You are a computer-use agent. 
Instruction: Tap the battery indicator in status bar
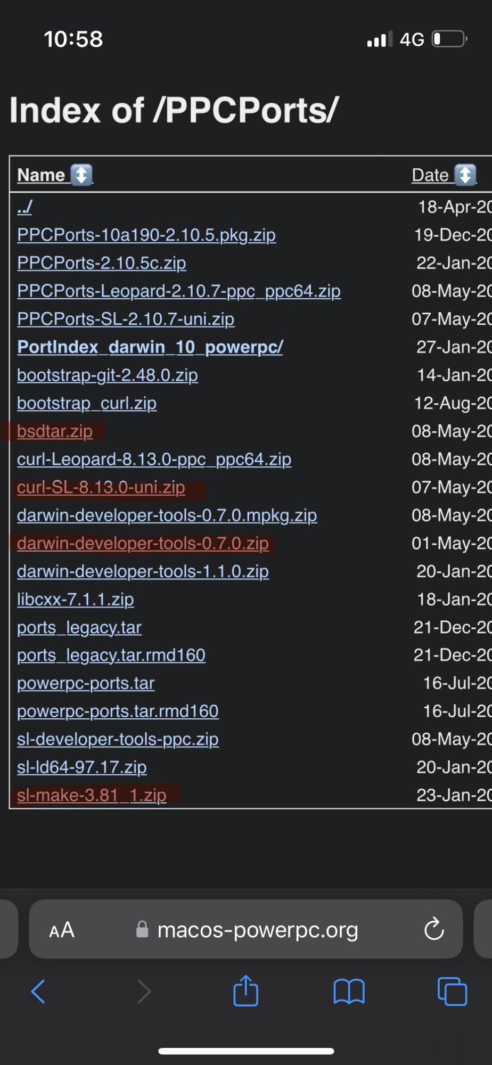coord(449,39)
